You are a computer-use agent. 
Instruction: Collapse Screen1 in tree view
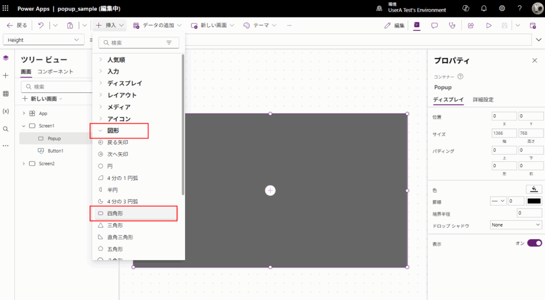click(23, 126)
